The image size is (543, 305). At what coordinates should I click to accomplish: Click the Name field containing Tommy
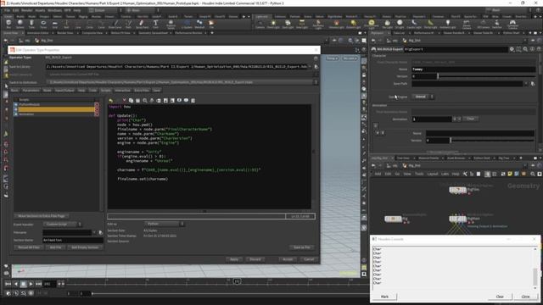click(x=473, y=69)
